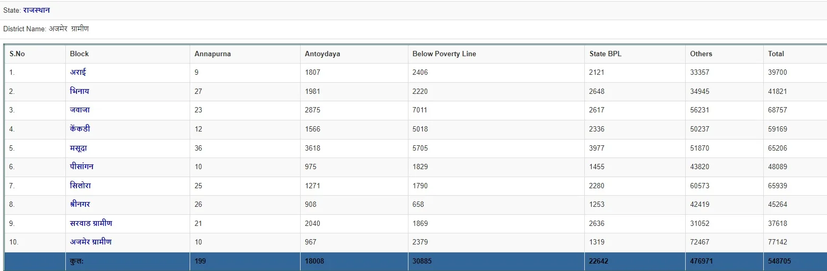Image resolution: width=827 pixels, height=271 pixels.
Task: Open the अजमेर ग्रामीण block link
Action: 91,242
